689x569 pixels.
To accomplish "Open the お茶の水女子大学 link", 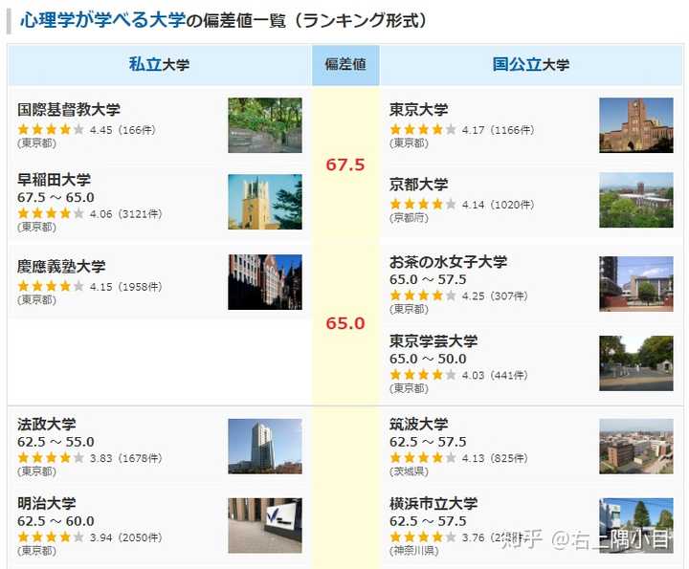I will click(448, 262).
